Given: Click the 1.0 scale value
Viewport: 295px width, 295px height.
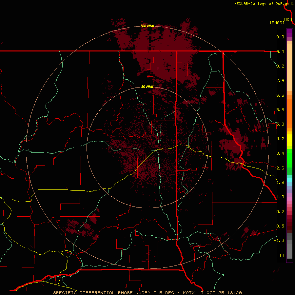Looking at the screenshot, I should click(x=280, y=197).
